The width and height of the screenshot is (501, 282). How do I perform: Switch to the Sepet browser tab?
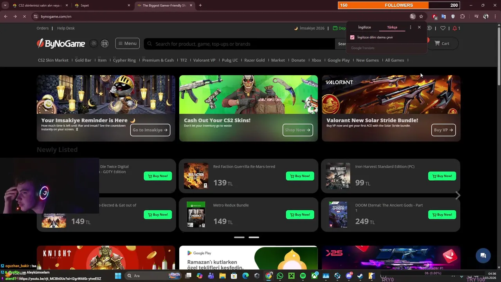point(102,5)
